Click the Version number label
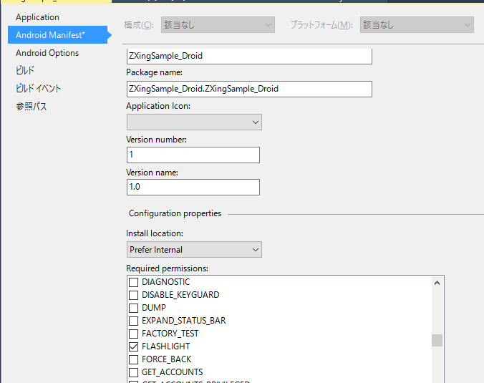The height and width of the screenshot is (383, 484). 157,140
